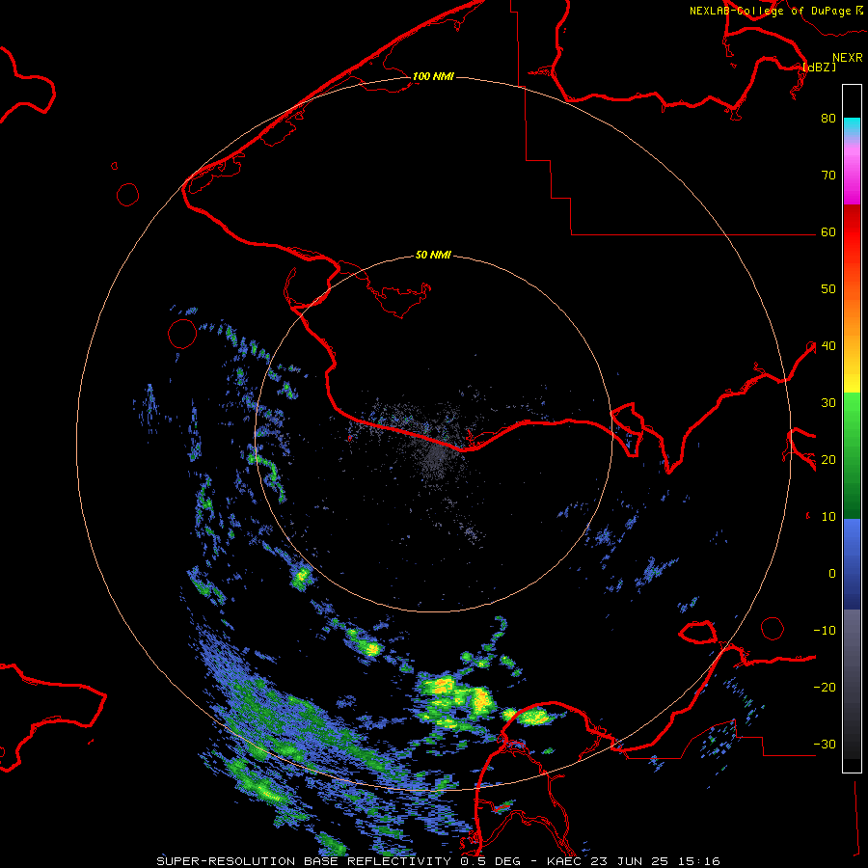Image resolution: width=868 pixels, height=868 pixels.
Task: Click the 100 NMI range ring label
Action: click(433, 76)
